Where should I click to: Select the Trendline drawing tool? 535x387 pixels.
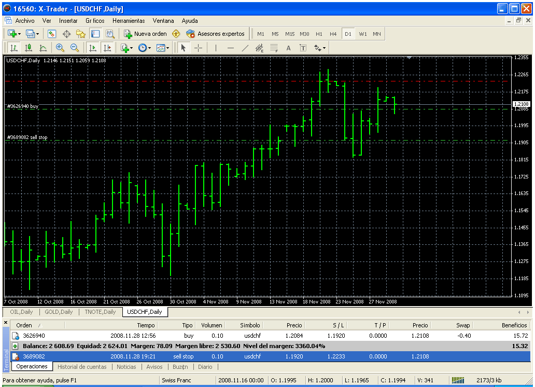(245, 48)
